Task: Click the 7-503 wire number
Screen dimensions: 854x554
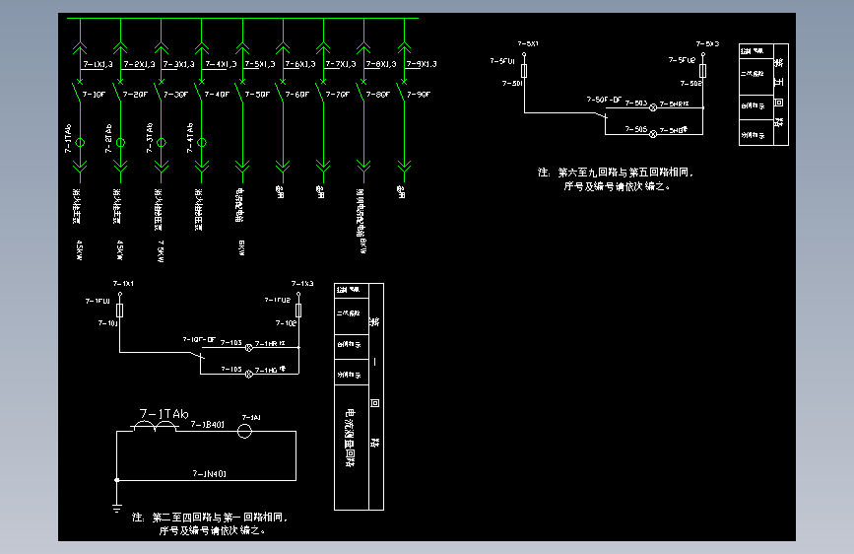Action: tap(635, 103)
